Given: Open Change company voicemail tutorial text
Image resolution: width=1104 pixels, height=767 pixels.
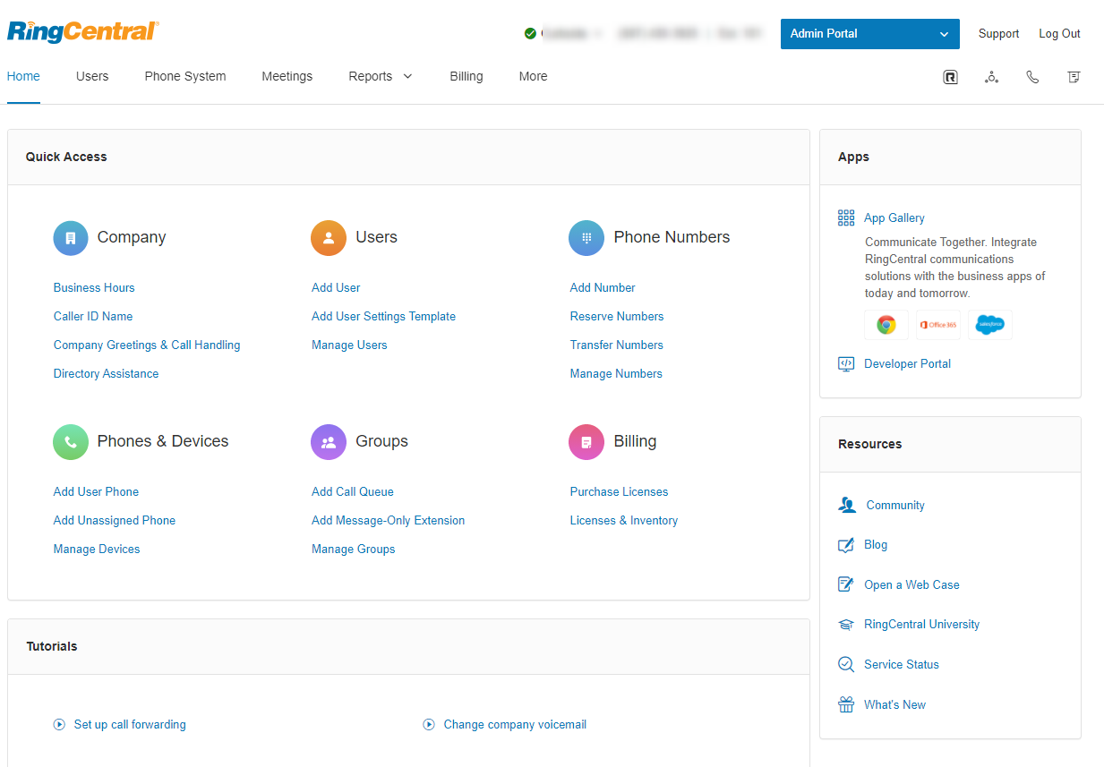Looking at the screenshot, I should click(515, 725).
